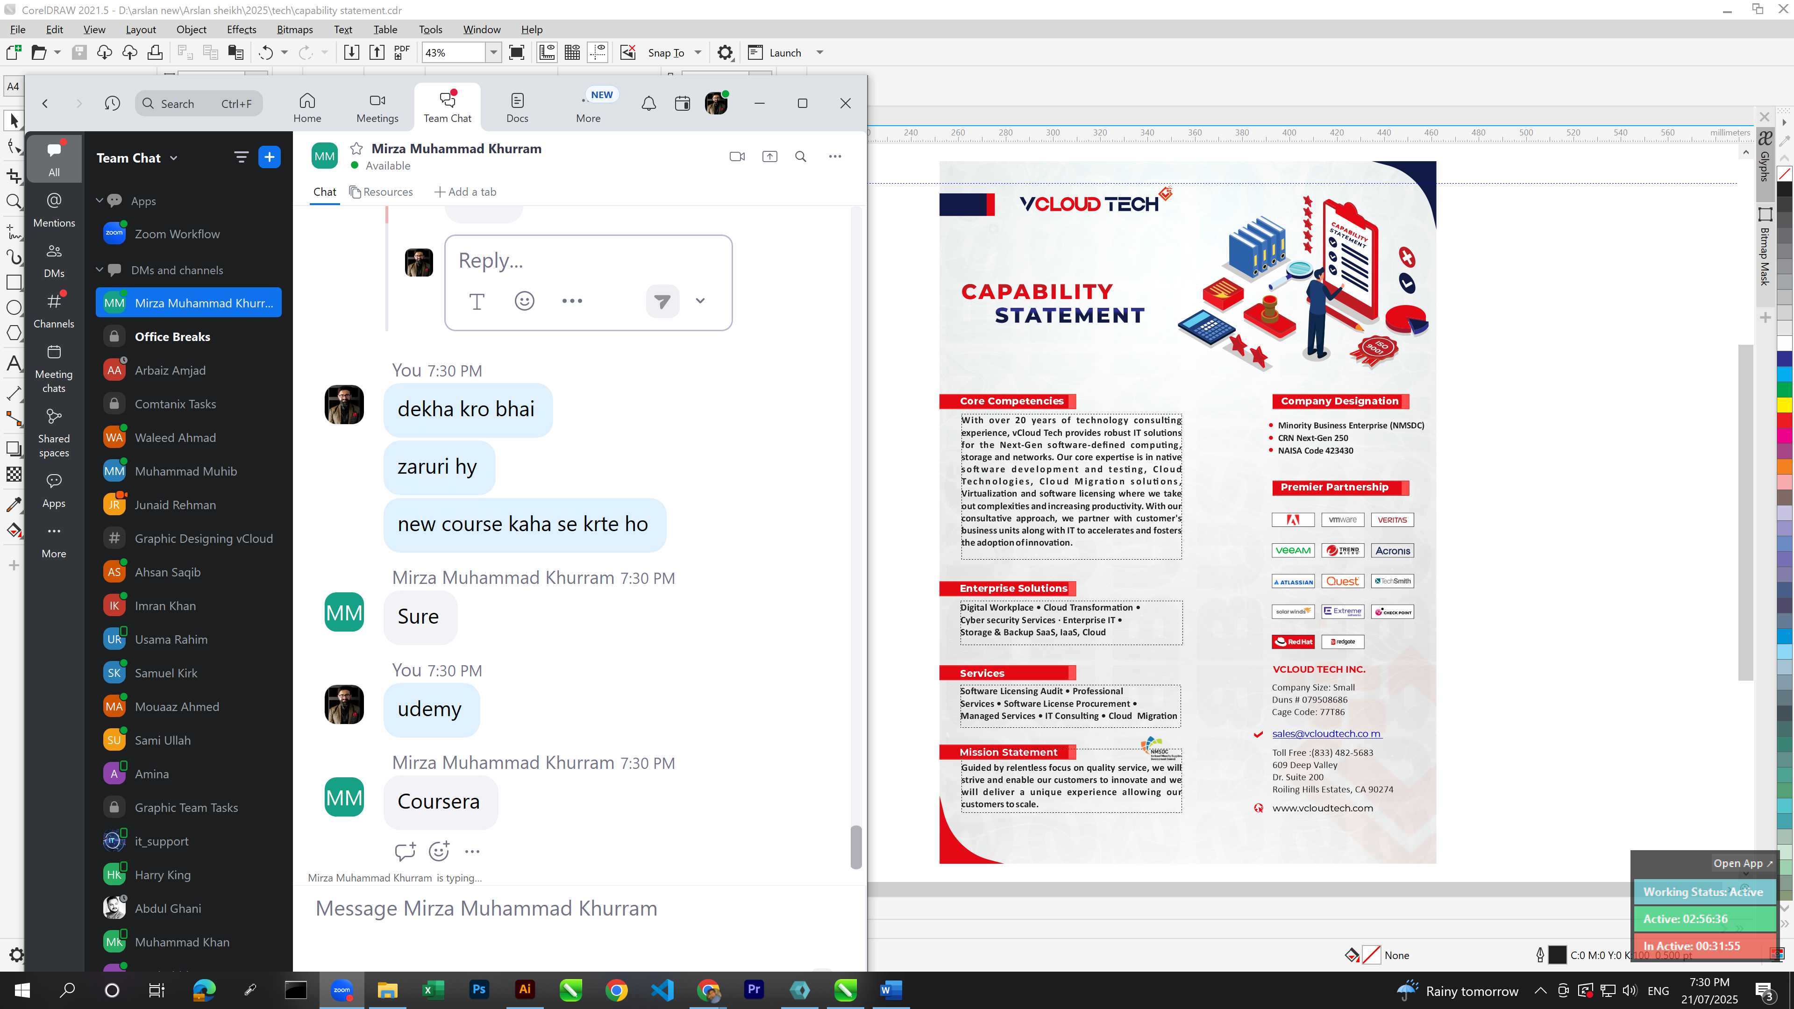The image size is (1794, 1009).
Task: Click CorelDRAW Print icon
Action: [x=155, y=53]
